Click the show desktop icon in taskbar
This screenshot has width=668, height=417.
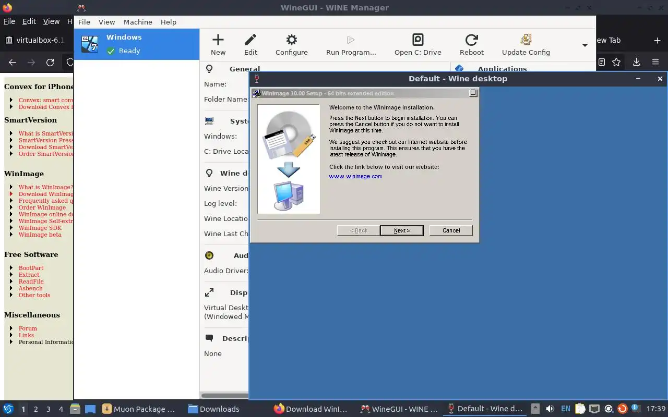point(90,409)
